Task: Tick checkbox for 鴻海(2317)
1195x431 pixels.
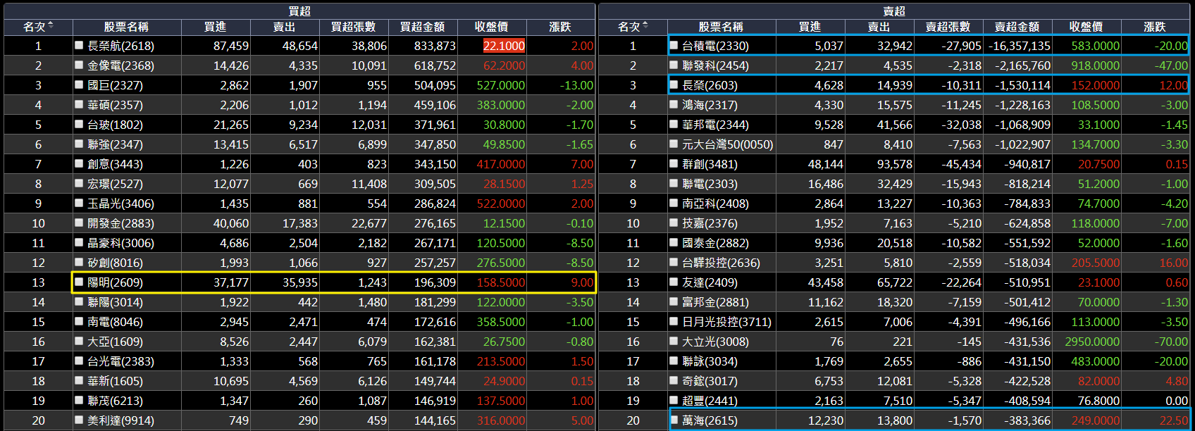Action: (674, 104)
